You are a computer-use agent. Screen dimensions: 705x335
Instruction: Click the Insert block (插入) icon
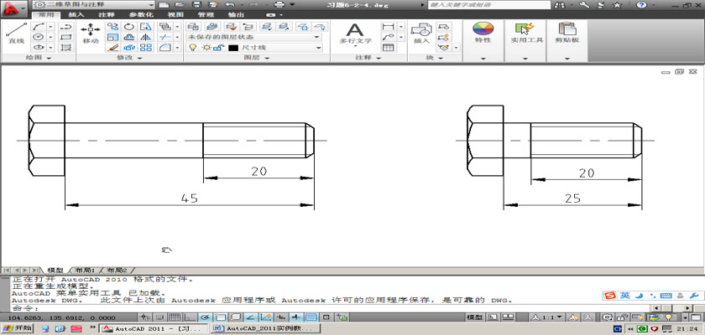coord(420,32)
